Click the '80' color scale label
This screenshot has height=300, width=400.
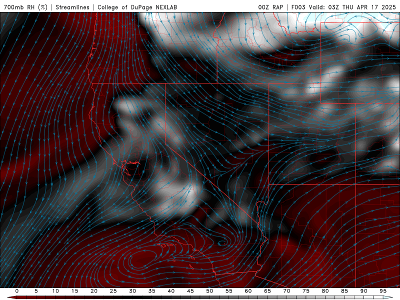325,291
